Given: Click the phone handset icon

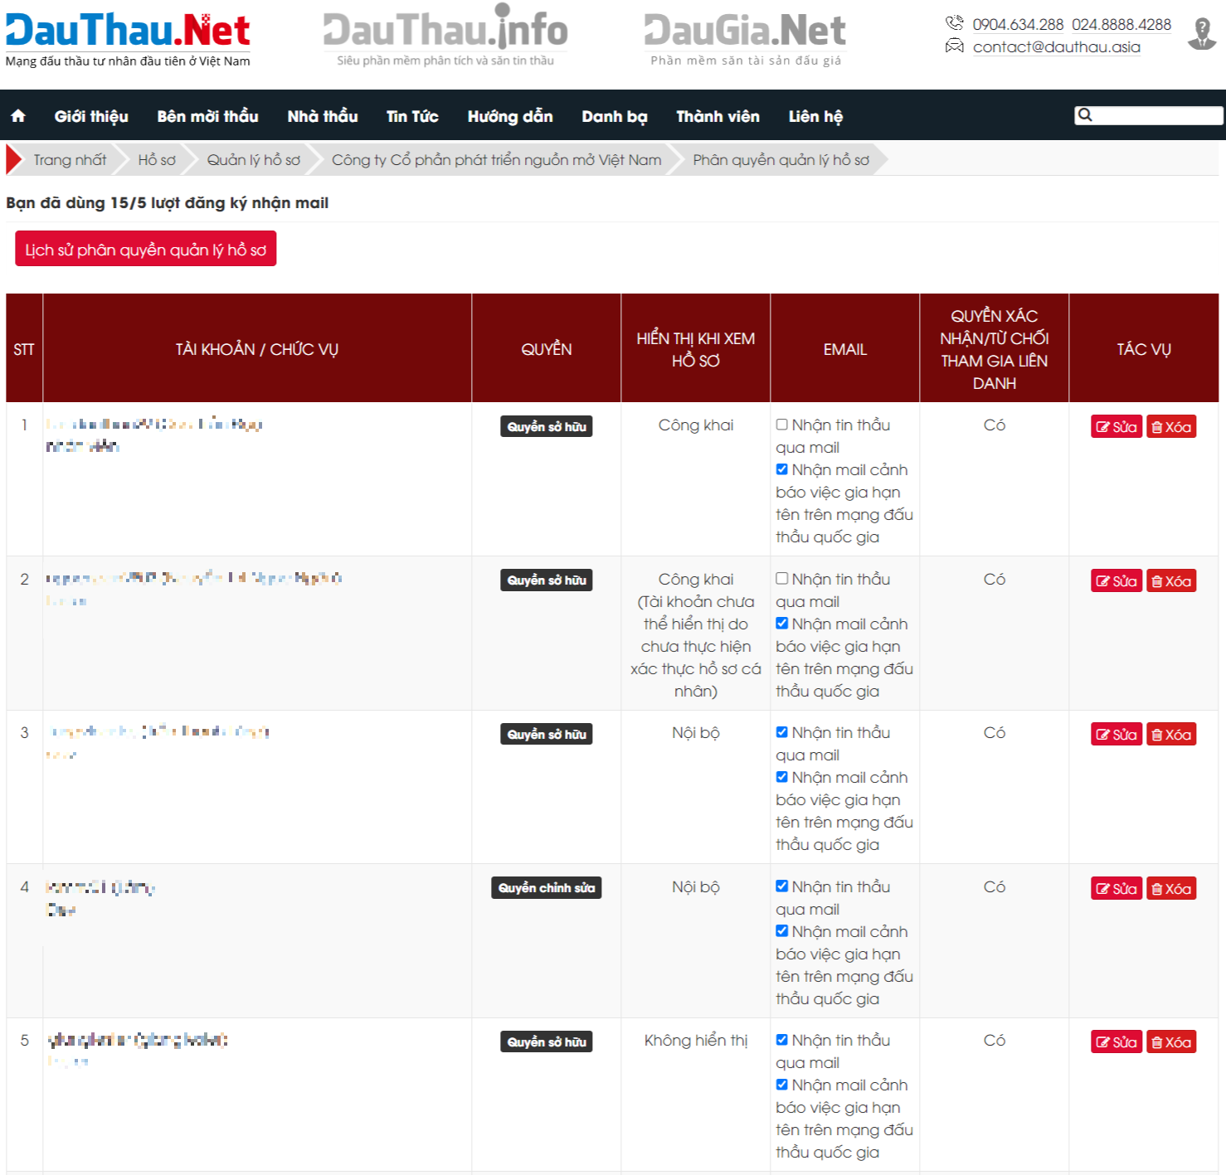Looking at the screenshot, I should (955, 23).
